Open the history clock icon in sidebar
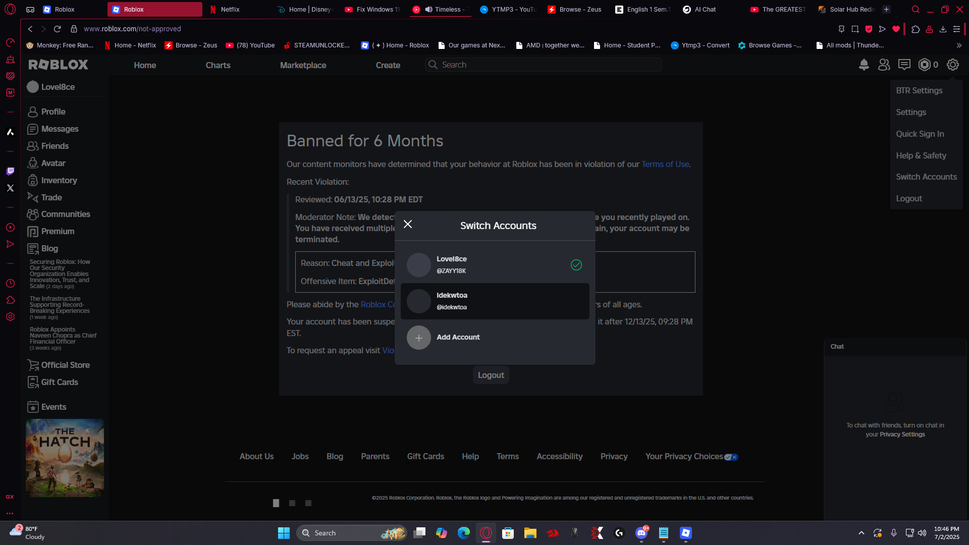The height and width of the screenshot is (545, 969). 10,284
